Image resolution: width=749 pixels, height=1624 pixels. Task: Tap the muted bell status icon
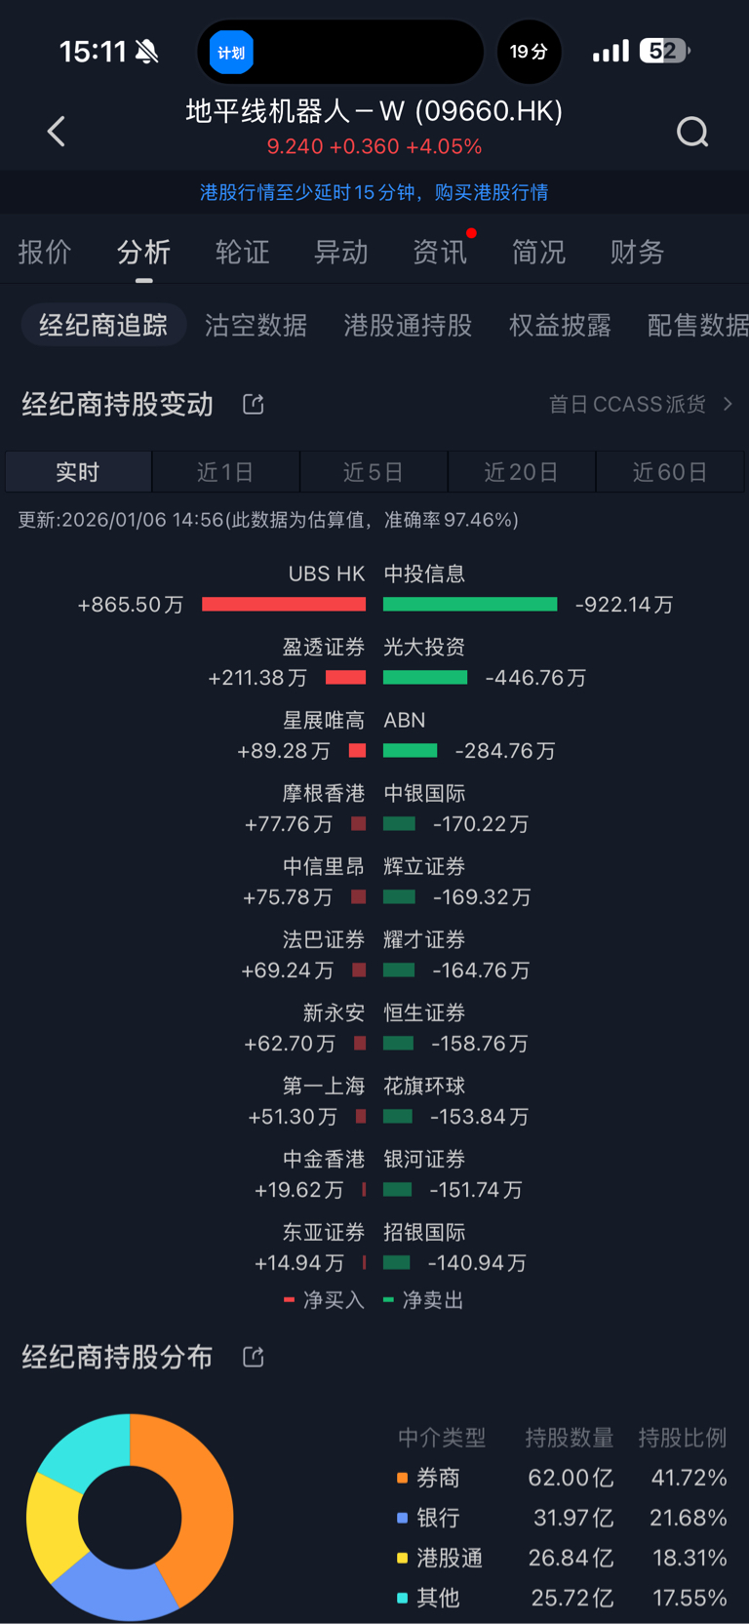147,52
